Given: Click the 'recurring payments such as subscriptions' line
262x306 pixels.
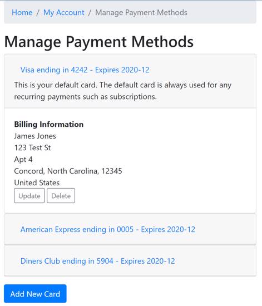Looking at the screenshot, I should [x=85, y=97].
